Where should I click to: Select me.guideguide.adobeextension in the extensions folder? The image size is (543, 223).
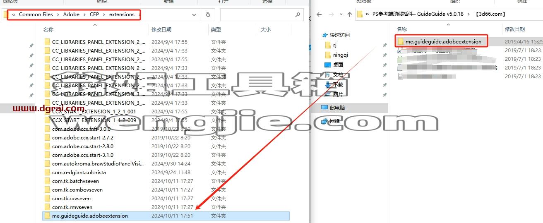tap(166, 216)
